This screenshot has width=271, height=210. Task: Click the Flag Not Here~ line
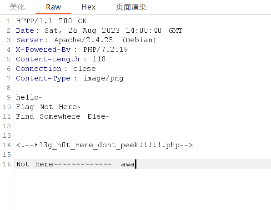click(x=48, y=107)
